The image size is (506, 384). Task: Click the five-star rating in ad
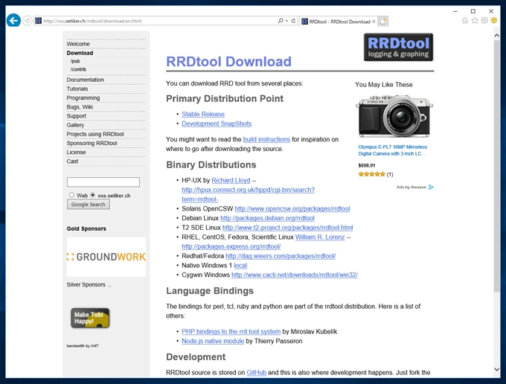click(371, 174)
